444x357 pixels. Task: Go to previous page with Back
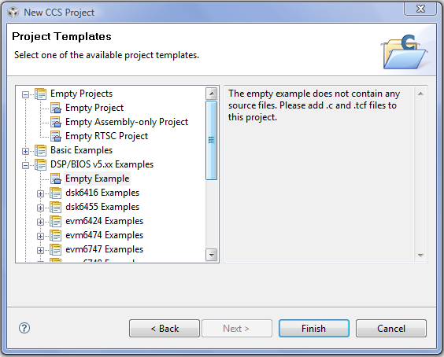pos(165,329)
